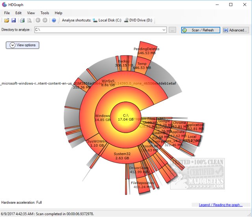252x217 pixels.
Task: Open the View menu
Action: [x=31, y=13]
